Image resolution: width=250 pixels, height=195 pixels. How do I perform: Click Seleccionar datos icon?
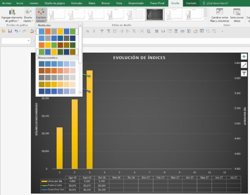click(x=237, y=12)
